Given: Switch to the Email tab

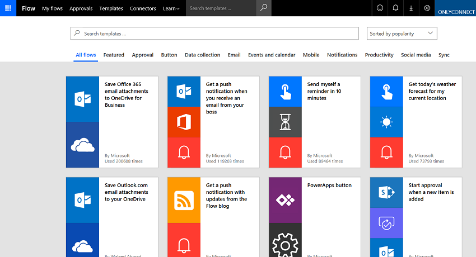Looking at the screenshot, I should pos(234,55).
